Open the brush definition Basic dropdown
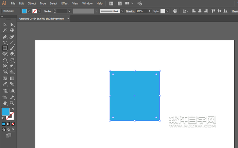 click(122, 11)
